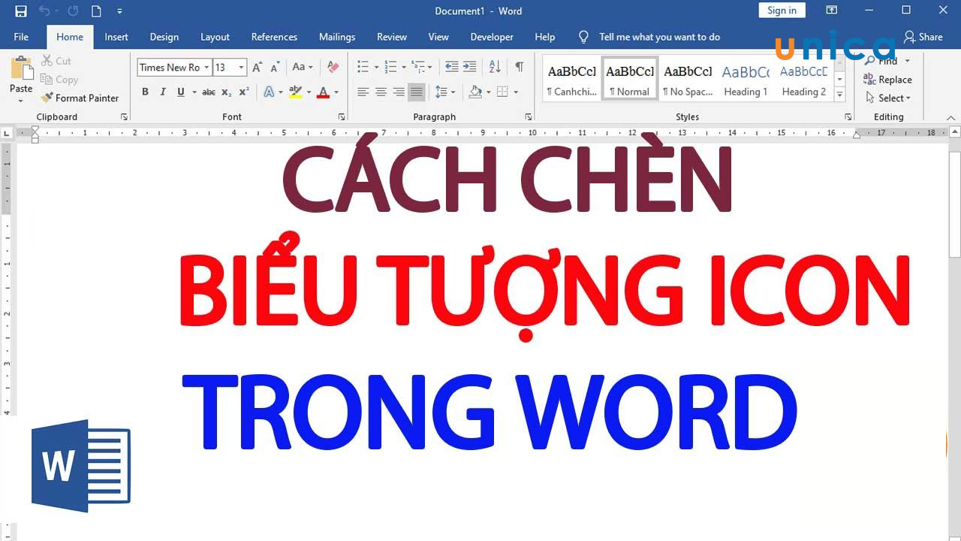Open the Borders dropdown arrow

point(516,92)
